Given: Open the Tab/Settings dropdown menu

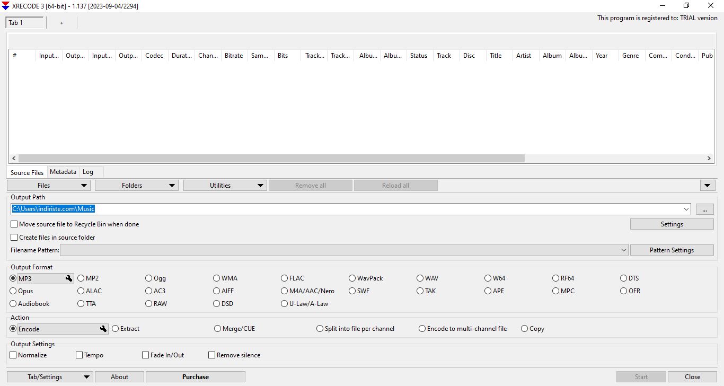Looking at the screenshot, I should tap(50, 377).
